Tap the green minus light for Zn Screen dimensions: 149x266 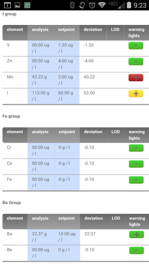(x=136, y=62)
